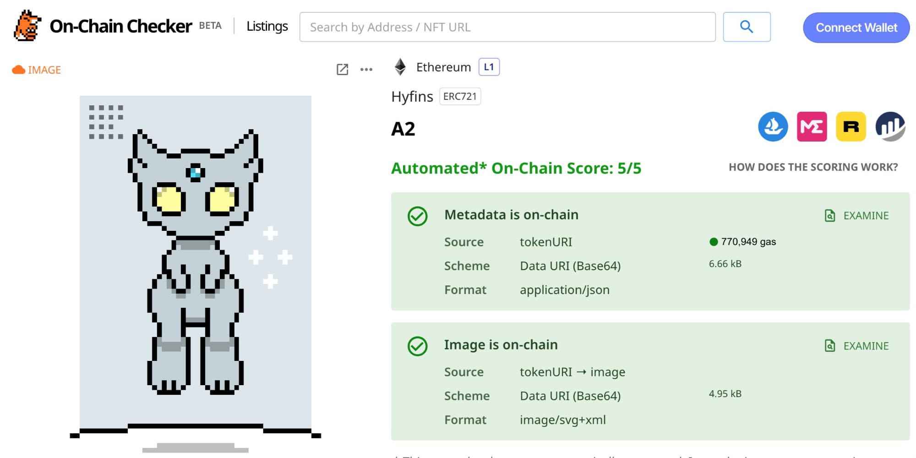
Task: Open the Magic Eden marketplace icon
Action: pyautogui.click(x=812, y=127)
